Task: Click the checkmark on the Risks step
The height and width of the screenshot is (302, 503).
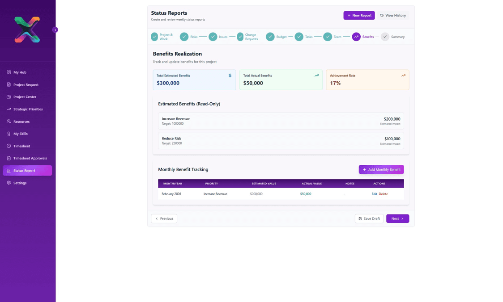Action: (184, 37)
